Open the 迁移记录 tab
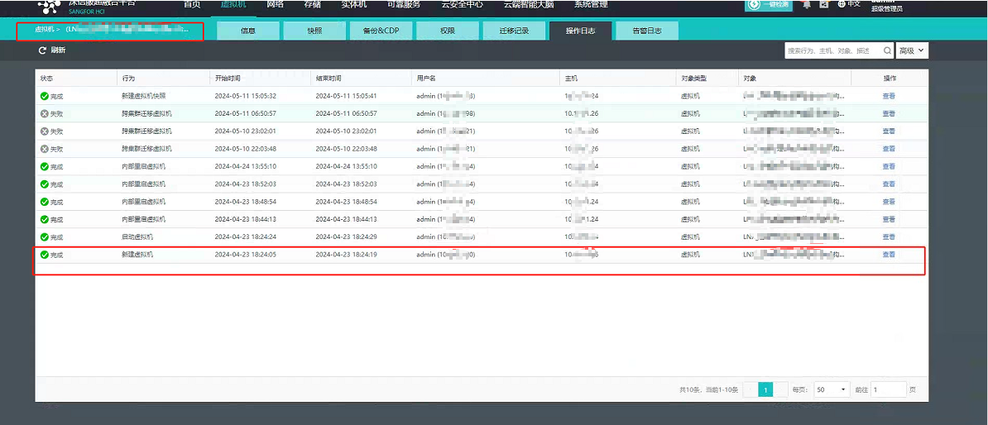This screenshot has width=988, height=425. pos(514,31)
